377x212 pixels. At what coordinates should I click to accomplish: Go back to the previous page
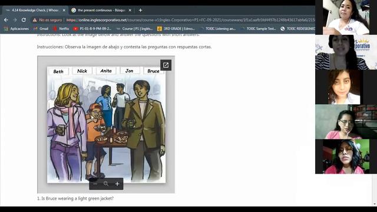pos(6,20)
